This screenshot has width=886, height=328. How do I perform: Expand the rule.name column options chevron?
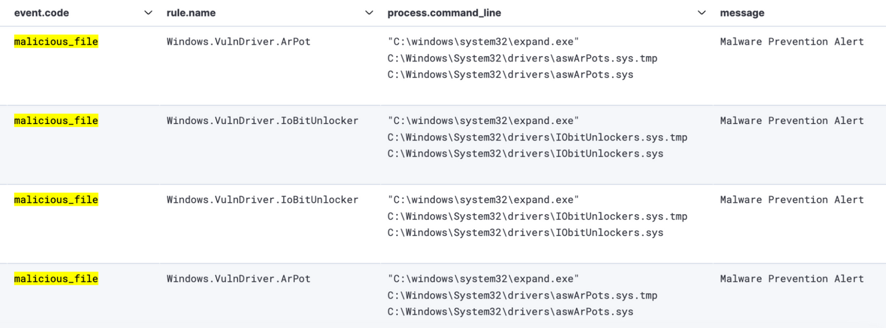pos(369,13)
